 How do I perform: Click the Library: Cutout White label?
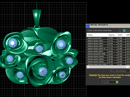click(99, 30)
